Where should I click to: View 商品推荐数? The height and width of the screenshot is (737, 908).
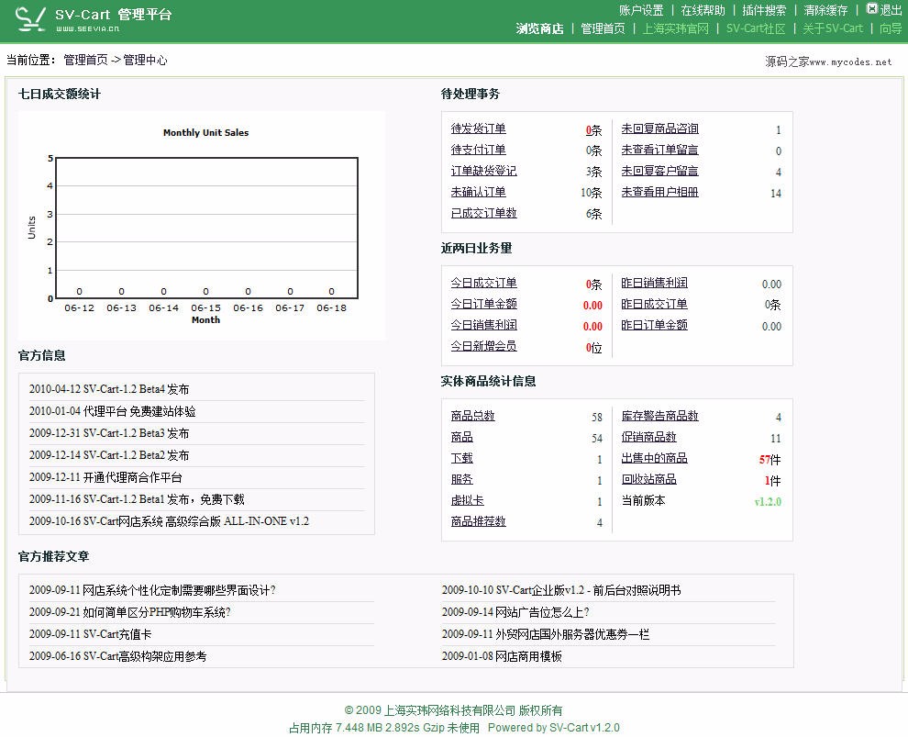479,521
